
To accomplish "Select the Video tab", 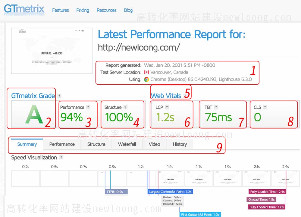I will point(154,144).
